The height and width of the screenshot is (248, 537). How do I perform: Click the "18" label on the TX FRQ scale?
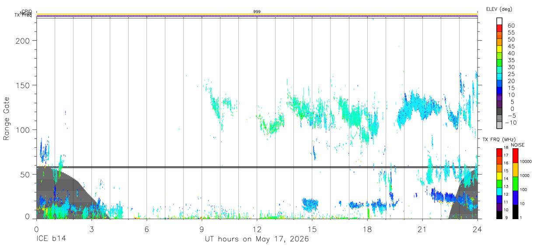(506, 148)
